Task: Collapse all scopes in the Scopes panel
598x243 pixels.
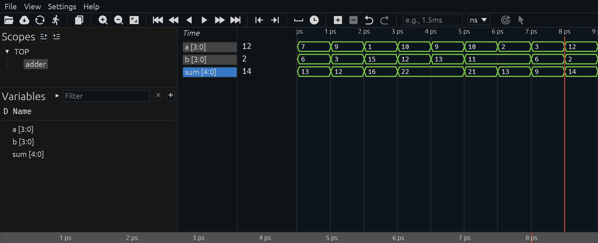Action: point(56,37)
